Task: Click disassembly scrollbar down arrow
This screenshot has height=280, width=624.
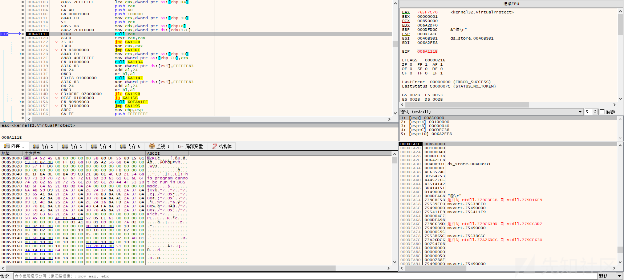Action: coord(395,113)
